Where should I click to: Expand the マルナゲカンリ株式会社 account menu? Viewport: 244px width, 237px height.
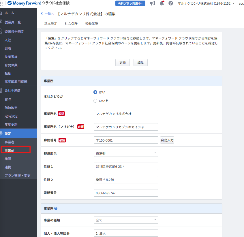pyautogui.click(x=206, y=3)
